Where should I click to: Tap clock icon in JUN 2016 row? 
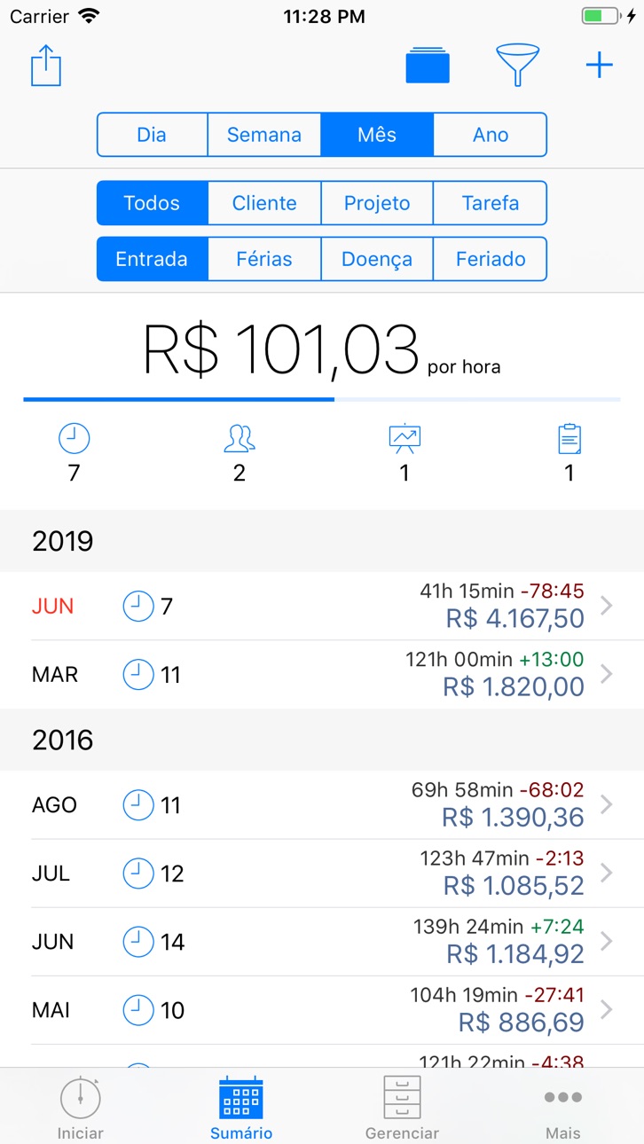point(137,942)
